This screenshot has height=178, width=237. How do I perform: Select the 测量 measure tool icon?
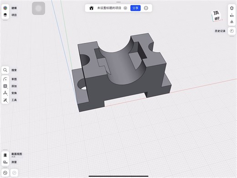click(5, 162)
